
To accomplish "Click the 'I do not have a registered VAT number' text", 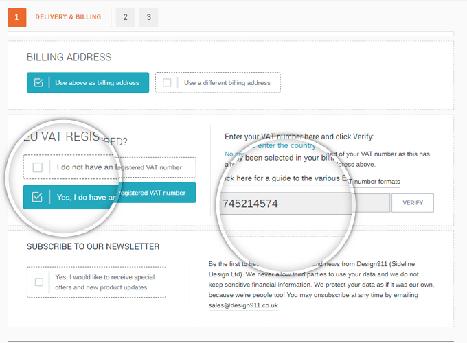I will pos(120,167).
